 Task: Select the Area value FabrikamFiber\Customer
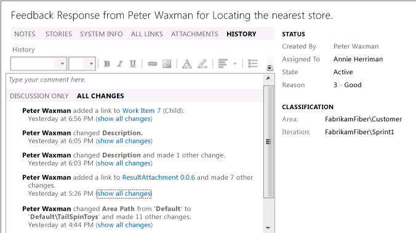click(x=364, y=119)
